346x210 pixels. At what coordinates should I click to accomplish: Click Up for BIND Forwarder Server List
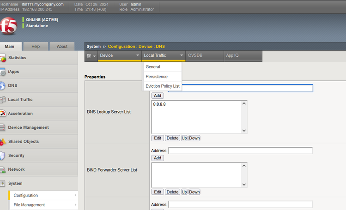pos(184,192)
